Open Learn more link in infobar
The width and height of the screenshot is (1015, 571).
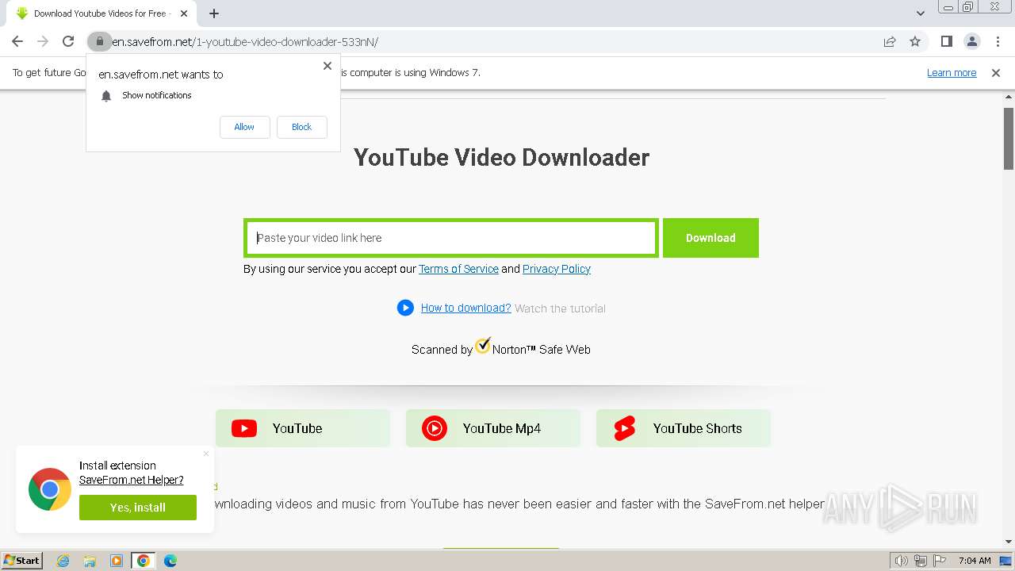(x=952, y=72)
